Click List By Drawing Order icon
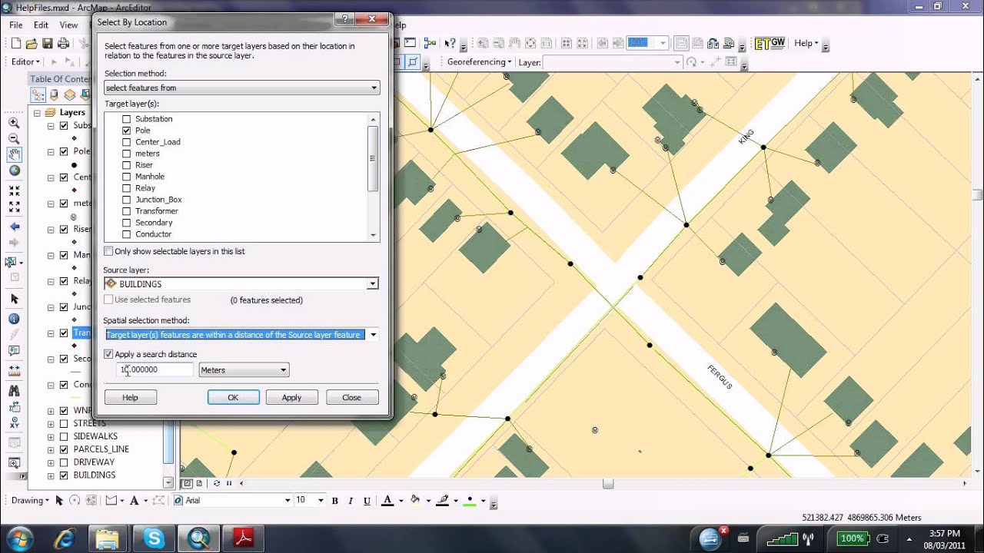This screenshot has width=984, height=553. pos(38,95)
